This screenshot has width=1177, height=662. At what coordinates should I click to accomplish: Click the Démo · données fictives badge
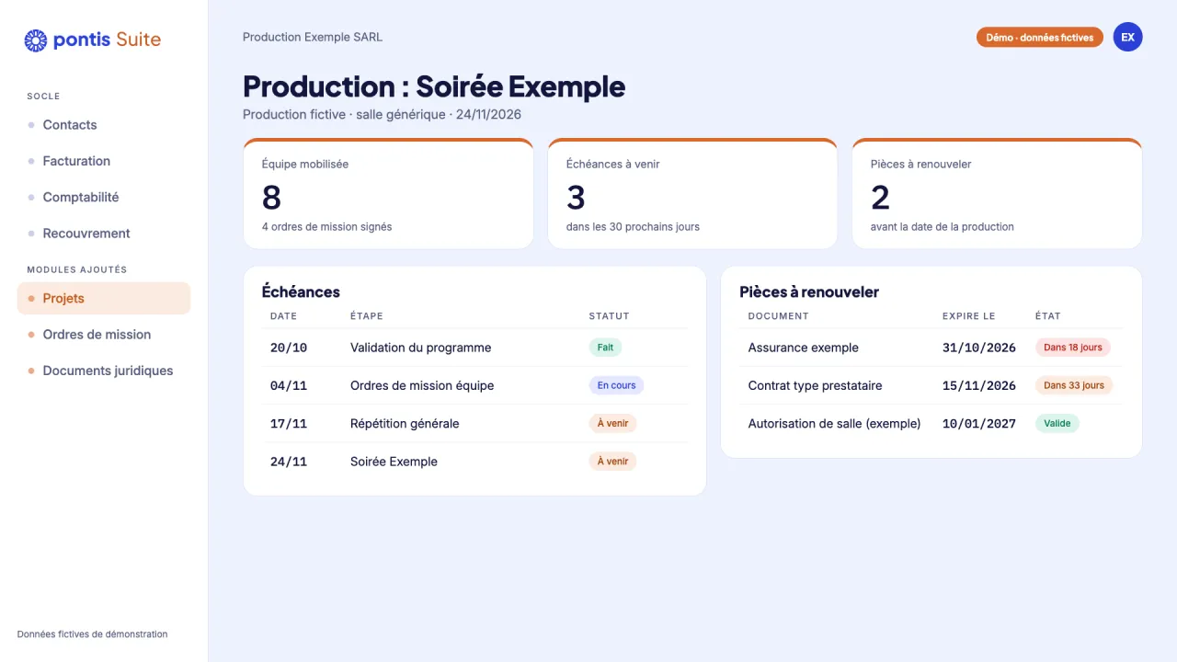[1040, 38]
